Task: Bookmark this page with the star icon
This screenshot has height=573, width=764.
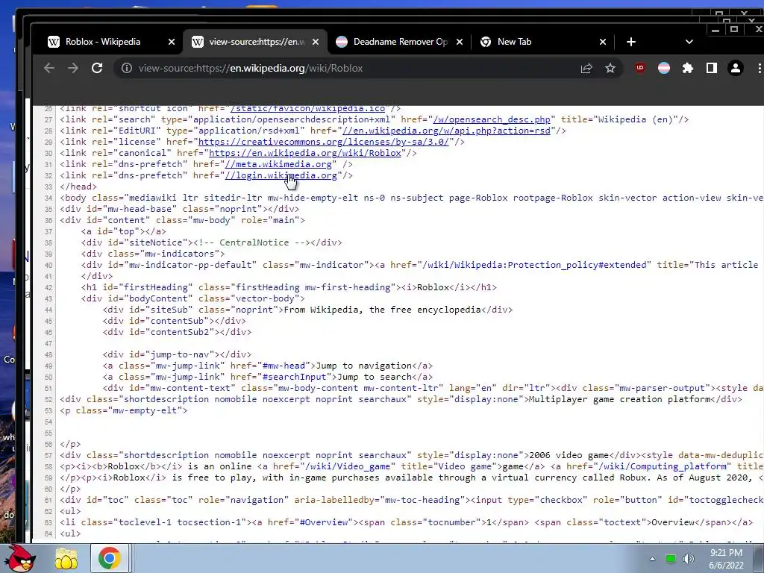Action: (x=610, y=68)
